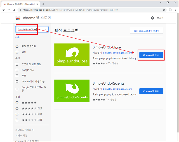179x142 pixels.
Task: Check the Android에서 사용 가능 checkbox
Action: click(x=17, y=82)
